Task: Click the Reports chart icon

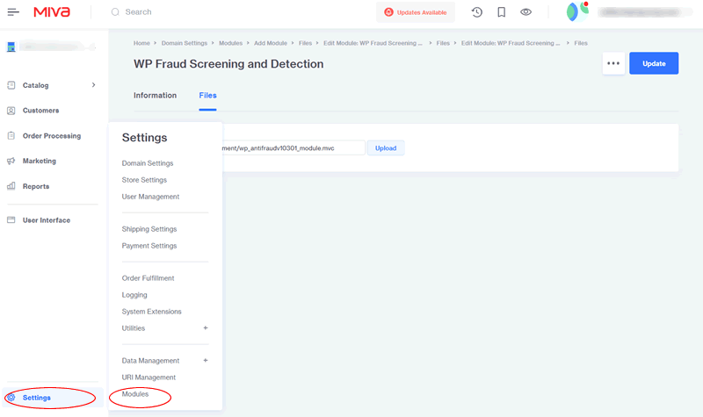Action: coord(11,186)
